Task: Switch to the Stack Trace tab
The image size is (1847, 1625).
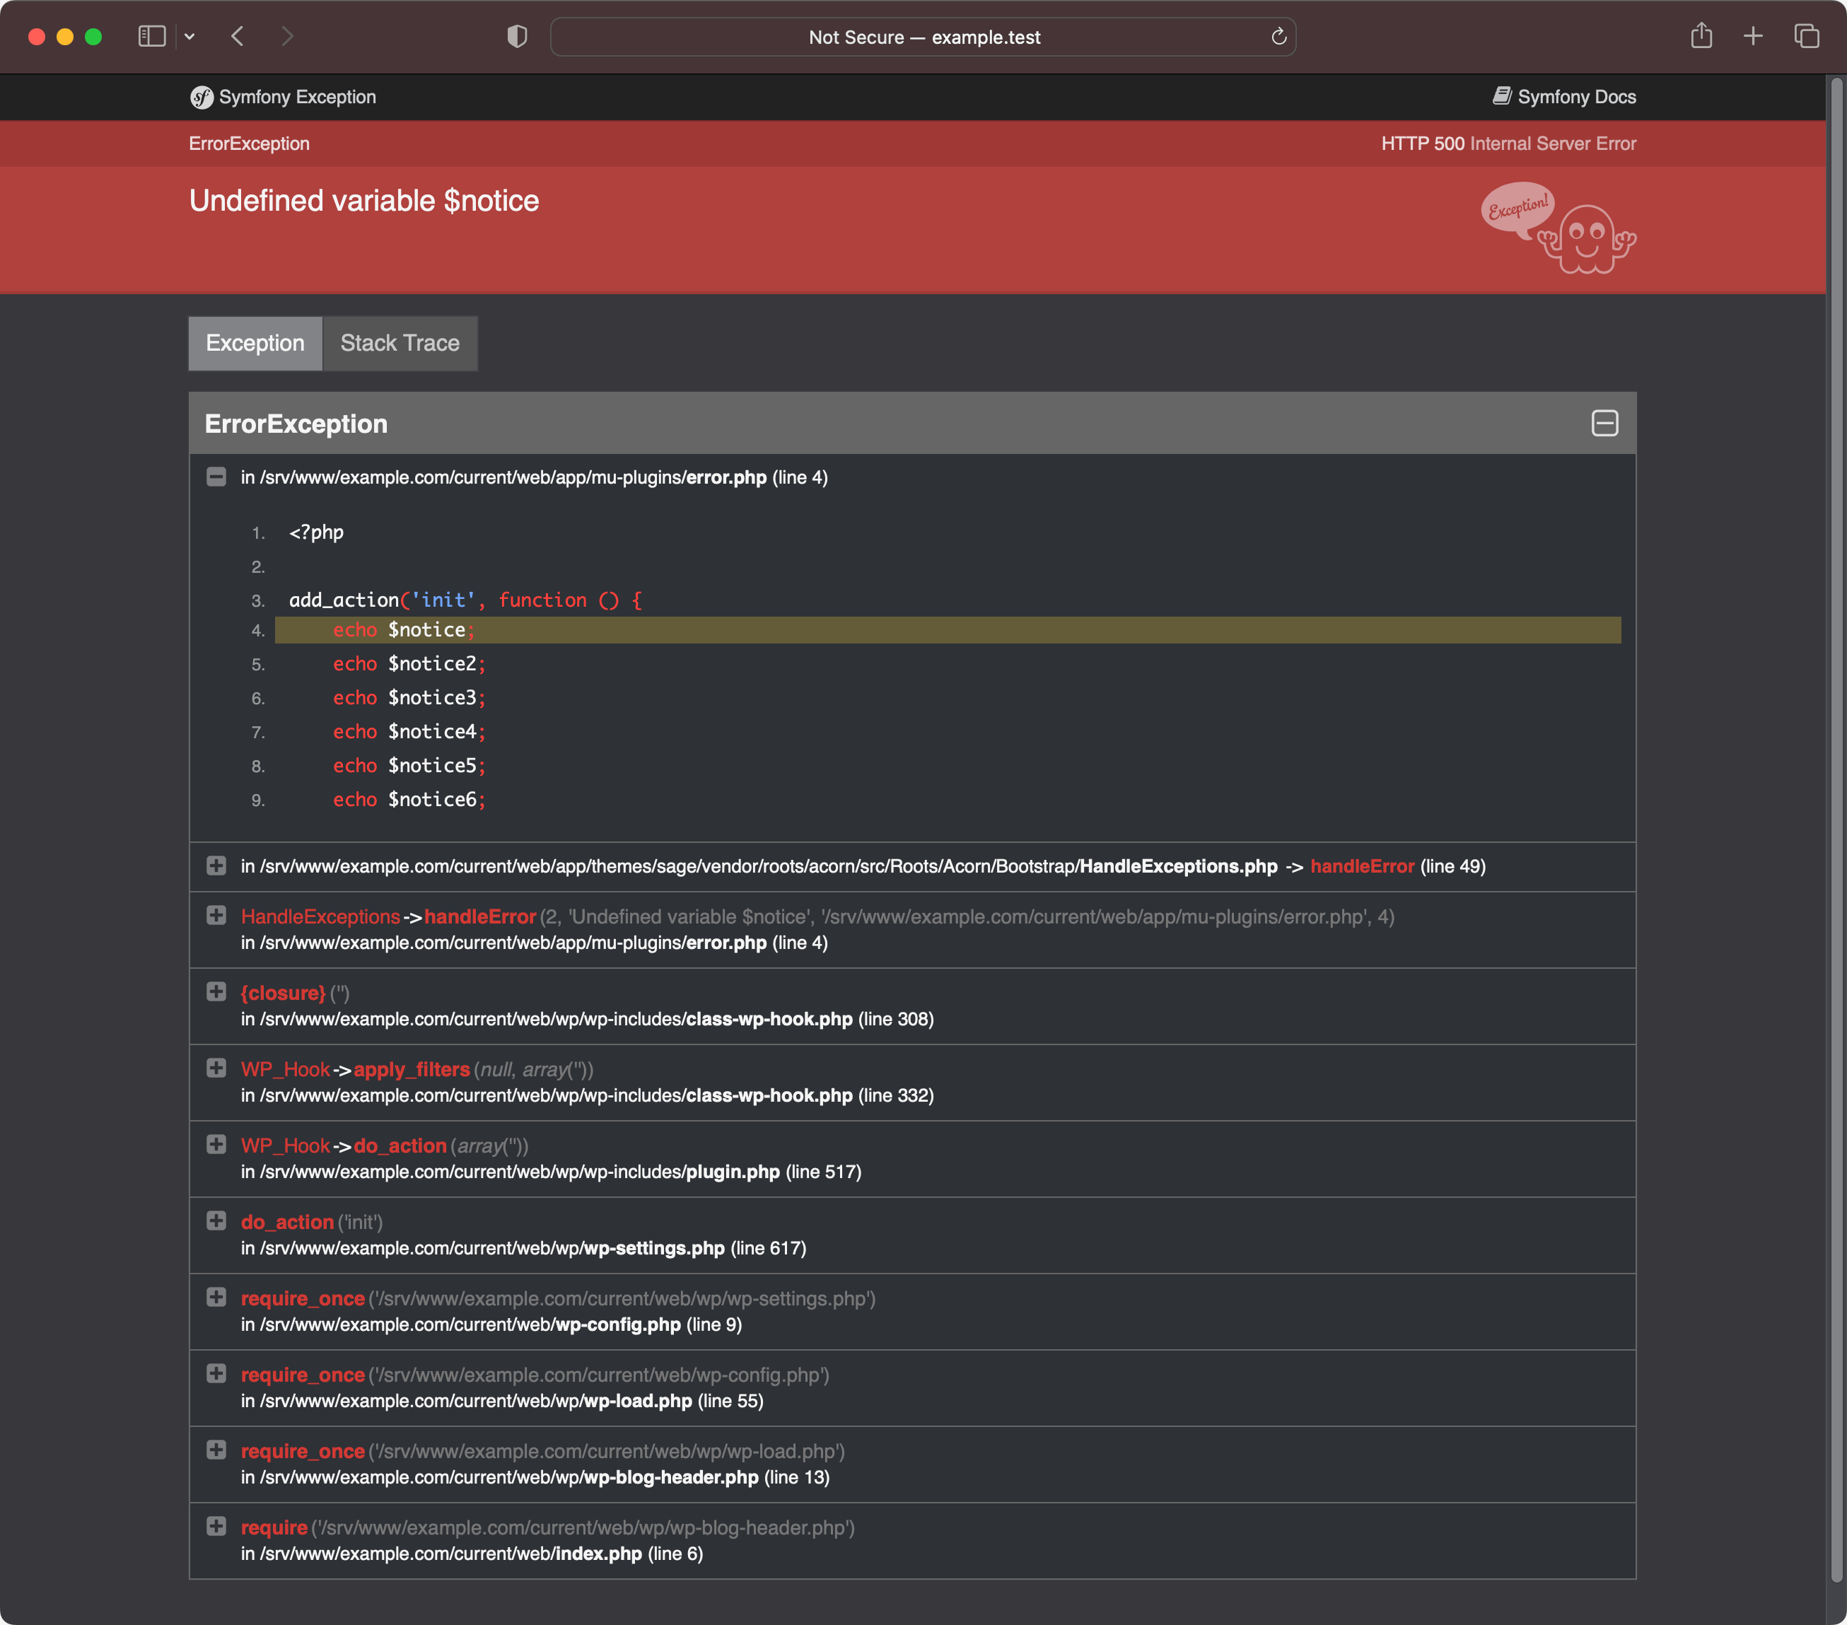Action: [400, 342]
